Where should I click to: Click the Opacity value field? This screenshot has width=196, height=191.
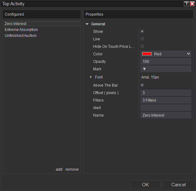(x=166, y=62)
